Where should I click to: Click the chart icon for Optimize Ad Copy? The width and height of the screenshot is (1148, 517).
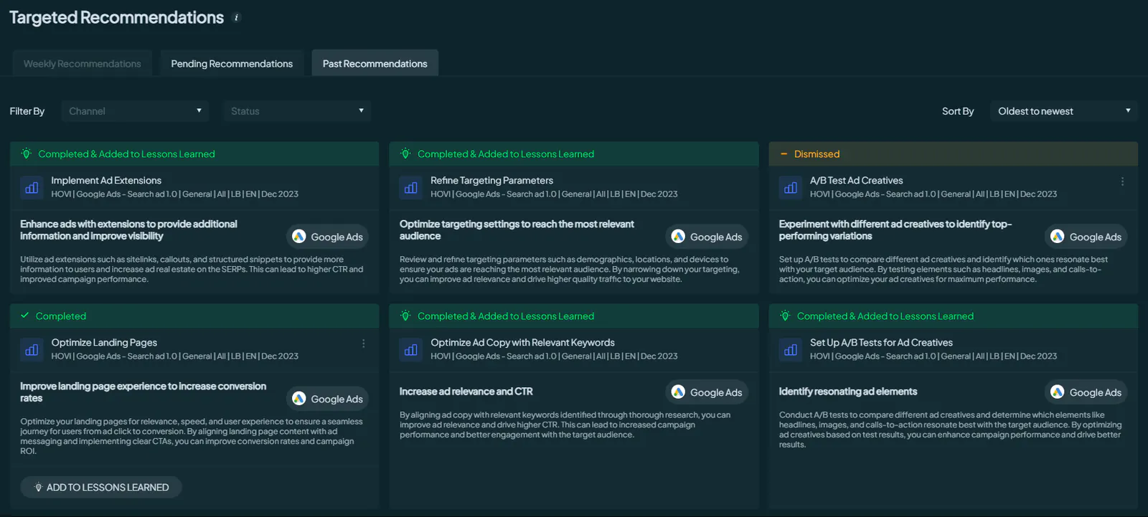coord(411,350)
